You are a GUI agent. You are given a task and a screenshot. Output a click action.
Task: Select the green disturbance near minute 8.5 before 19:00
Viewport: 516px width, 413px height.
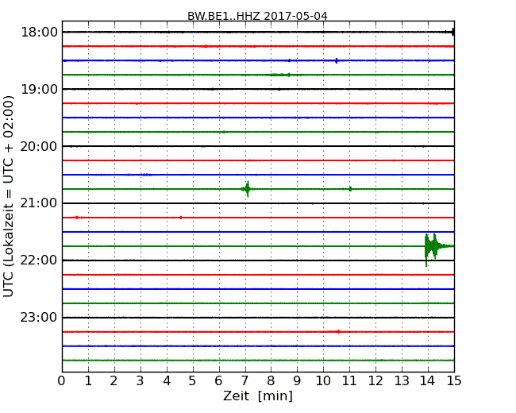(282, 75)
